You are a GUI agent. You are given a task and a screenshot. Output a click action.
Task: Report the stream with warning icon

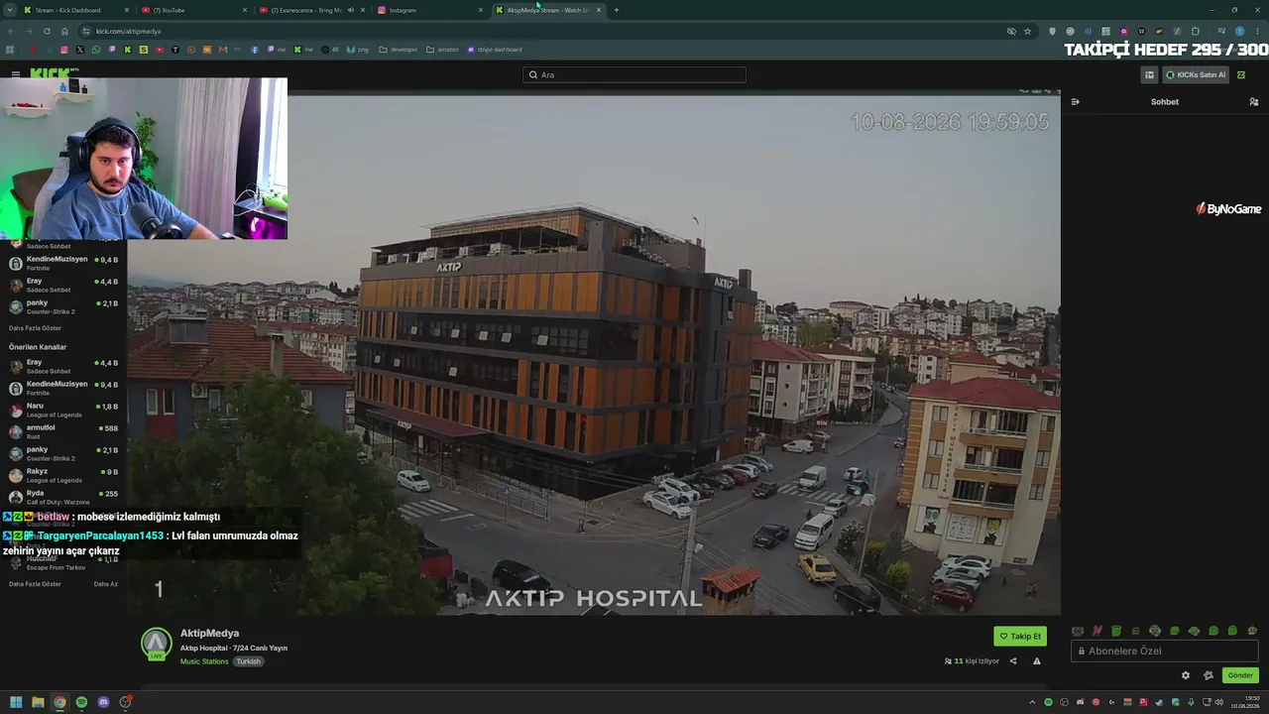(x=1037, y=660)
